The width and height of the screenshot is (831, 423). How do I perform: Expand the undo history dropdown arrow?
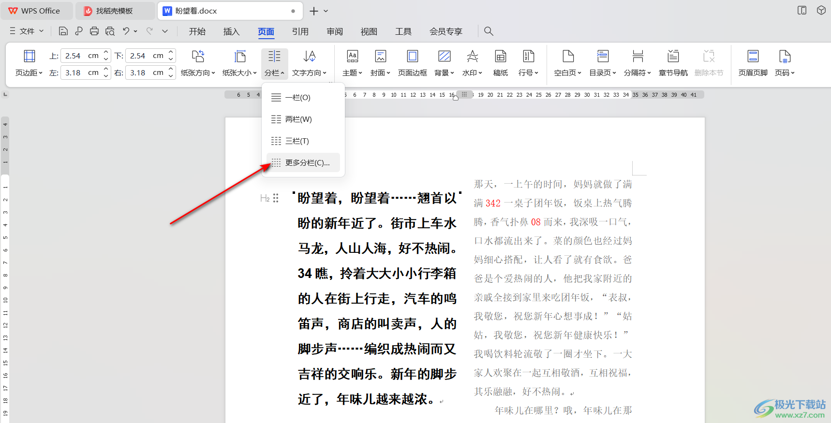click(135, 31)
